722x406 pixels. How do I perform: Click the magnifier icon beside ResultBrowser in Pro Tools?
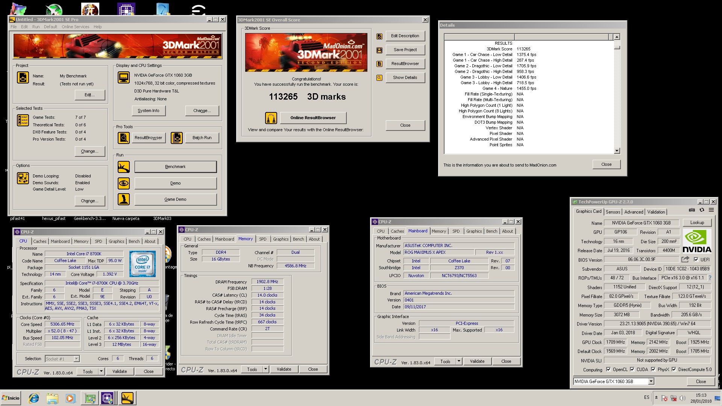tap(124, 138)
